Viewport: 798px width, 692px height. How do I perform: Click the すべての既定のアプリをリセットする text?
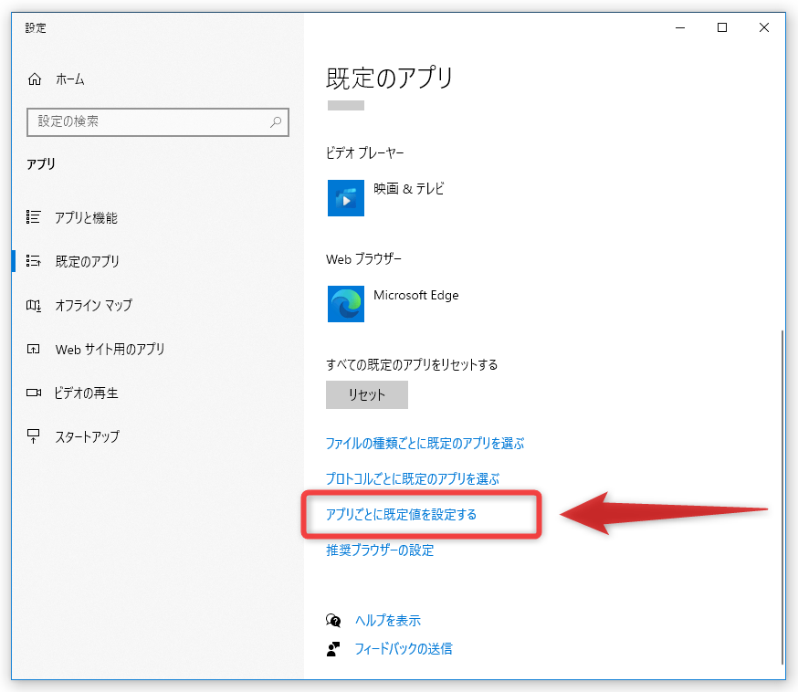(412, 364)
